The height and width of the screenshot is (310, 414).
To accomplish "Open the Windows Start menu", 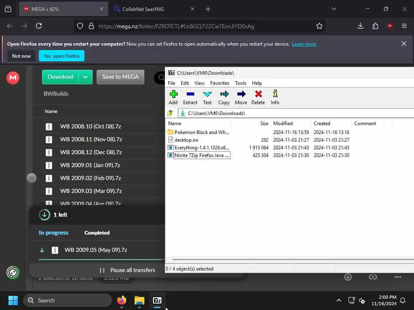I will pos(13,300).
